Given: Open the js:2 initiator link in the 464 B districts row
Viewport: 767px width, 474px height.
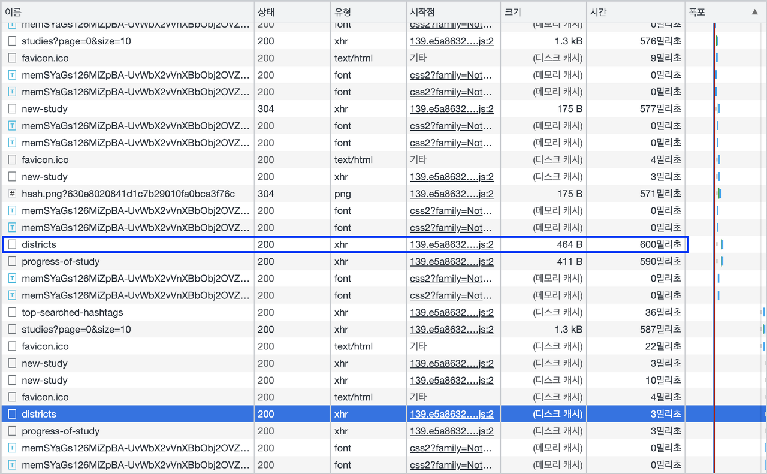Looking at the screenshot, I should [452, 244].
